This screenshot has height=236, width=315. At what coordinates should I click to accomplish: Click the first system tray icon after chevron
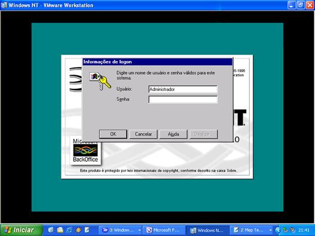click(x=285, y=230)
